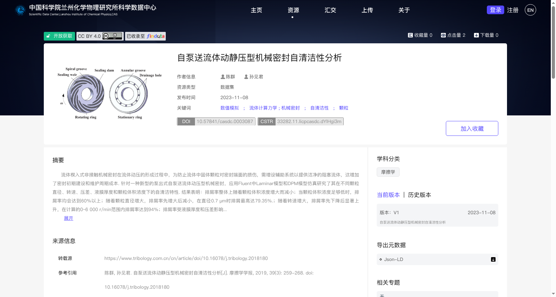The image size is (556, 297).
Task: Click the Json-LD download arrow icon
Action: click(x=493, y=260)
